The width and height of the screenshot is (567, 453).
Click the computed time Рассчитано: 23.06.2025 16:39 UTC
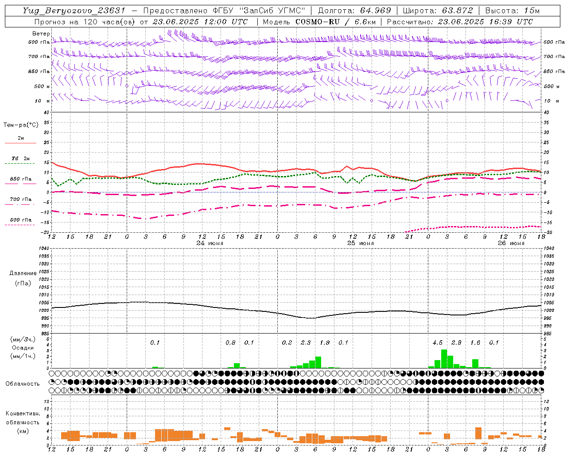click(460, 22)
